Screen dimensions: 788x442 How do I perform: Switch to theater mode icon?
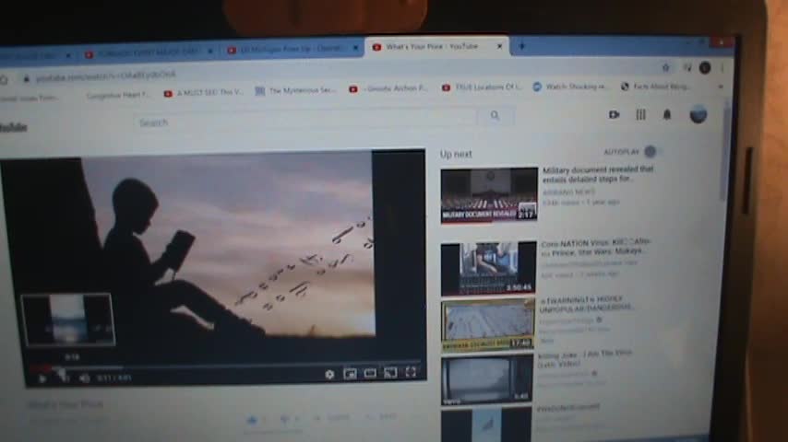point(370,373)
